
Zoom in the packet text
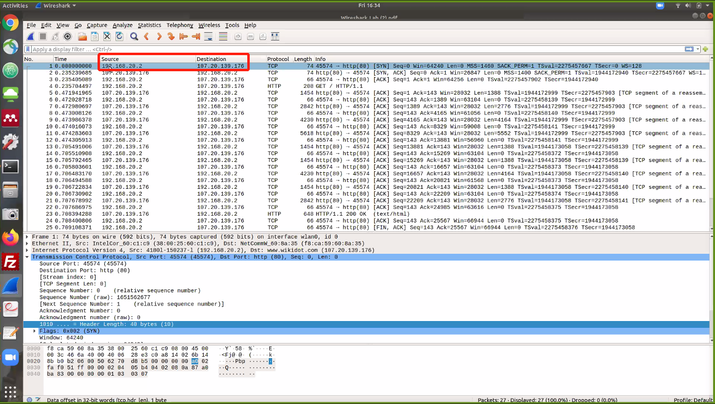(238, 37)
